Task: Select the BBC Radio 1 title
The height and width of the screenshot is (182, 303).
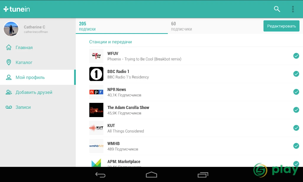Action: [118, 71]
